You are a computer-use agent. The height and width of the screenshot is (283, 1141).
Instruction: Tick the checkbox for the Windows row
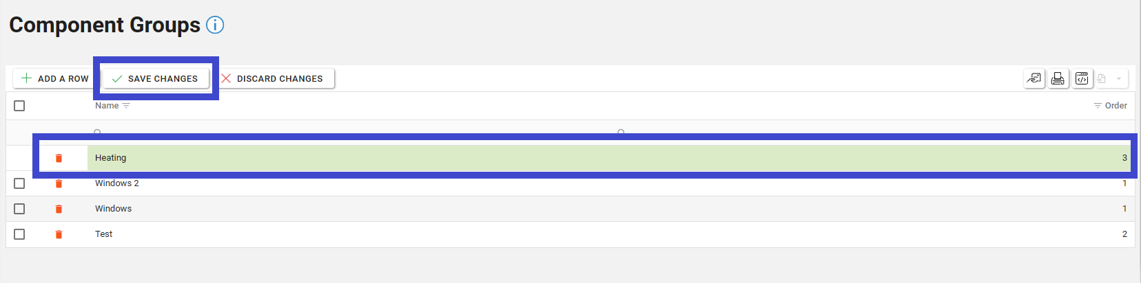tap(19, 209)
